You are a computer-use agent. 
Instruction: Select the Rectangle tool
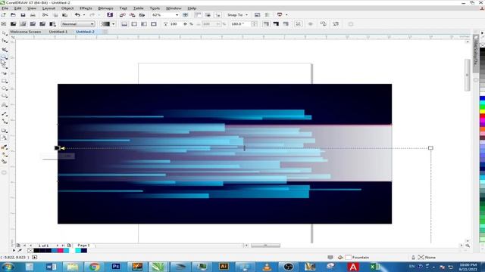[x=5, y=82]
